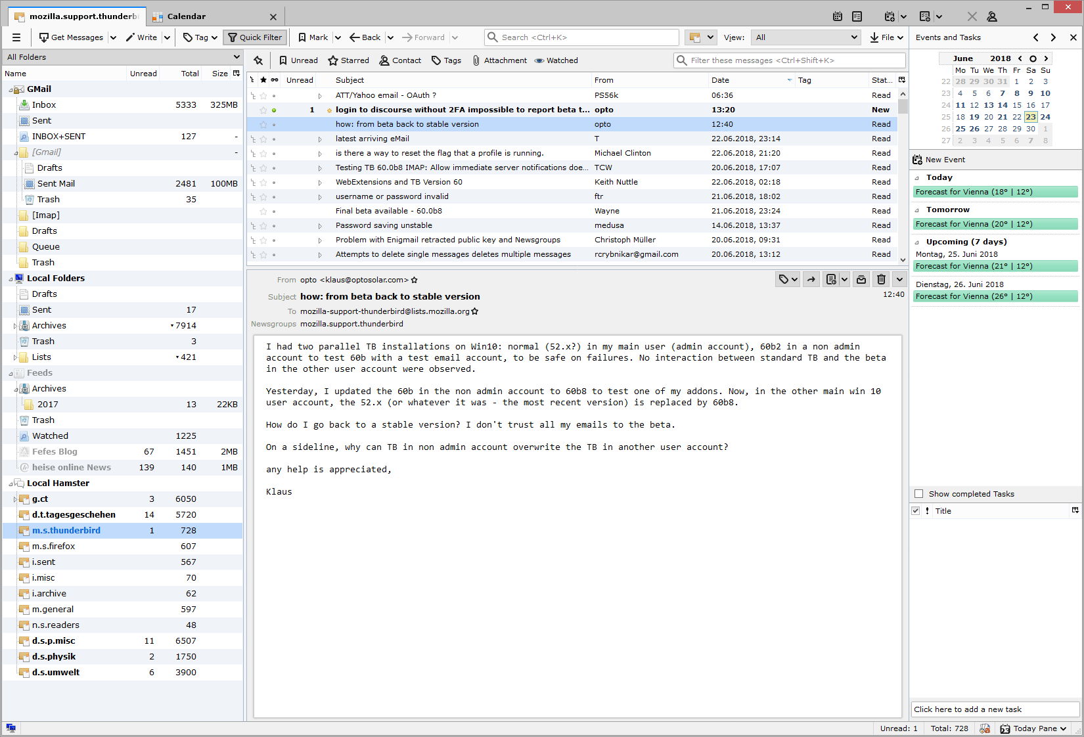The height and width of the screenshot is (737, 1084).
Task: Click Write to compose message
Action: coord(141,37)
